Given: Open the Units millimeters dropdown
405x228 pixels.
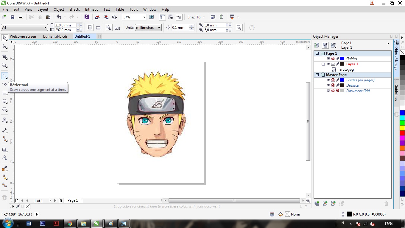Looking at the screenshot, I should pos(159,28).
